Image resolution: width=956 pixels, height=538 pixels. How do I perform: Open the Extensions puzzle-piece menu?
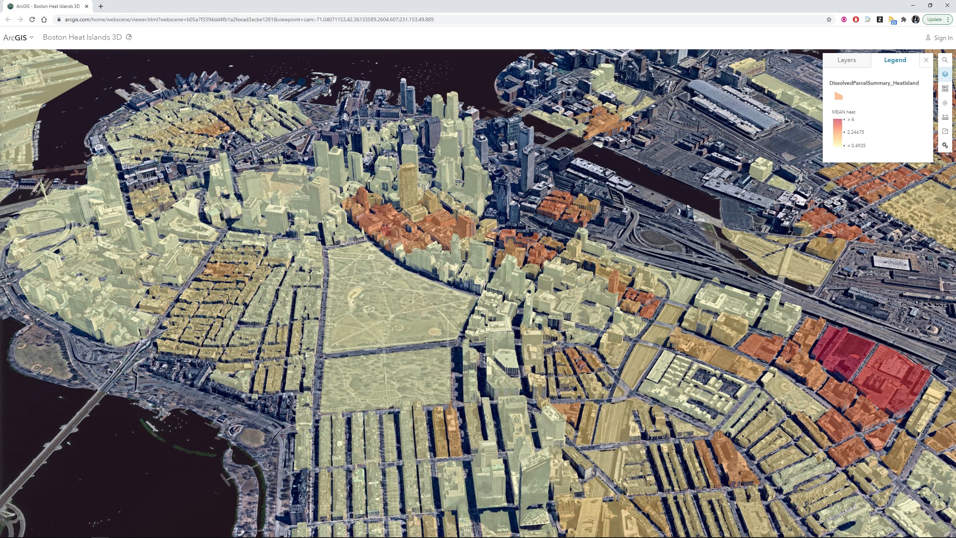pos(904,19)
